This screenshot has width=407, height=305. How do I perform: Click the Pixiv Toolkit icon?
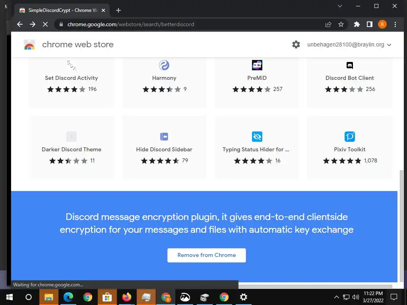[x=350, y=137]
